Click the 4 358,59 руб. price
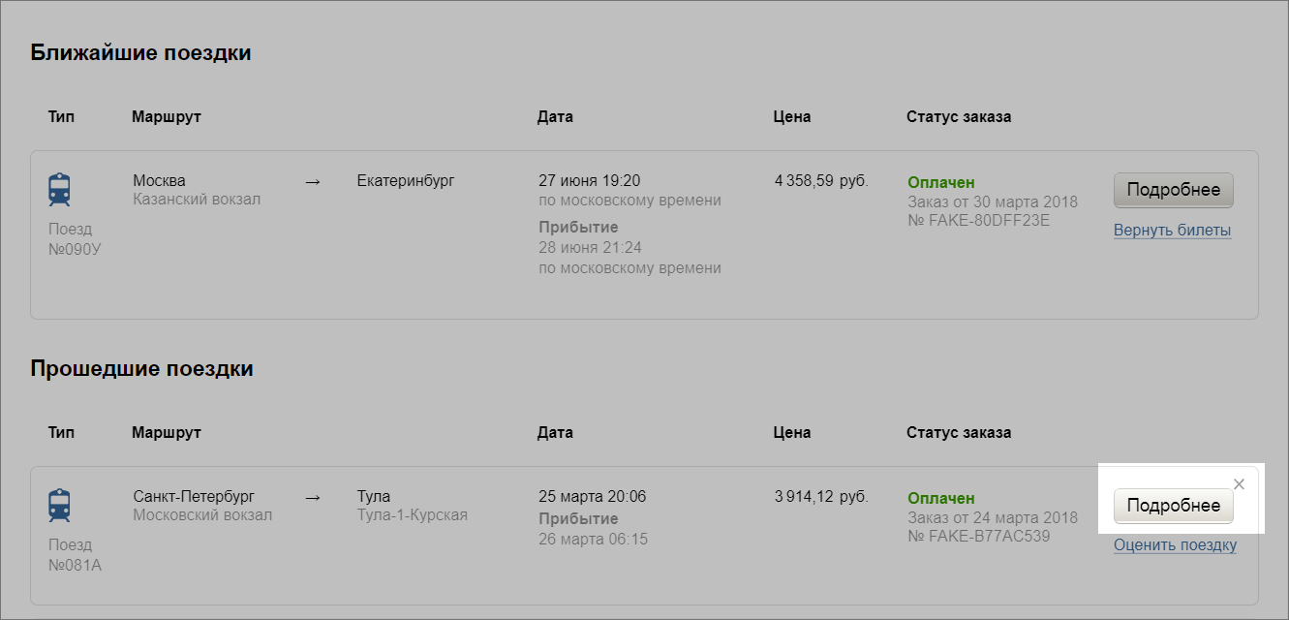Viewport: 1289px width, 620px height. pos(821,180)
